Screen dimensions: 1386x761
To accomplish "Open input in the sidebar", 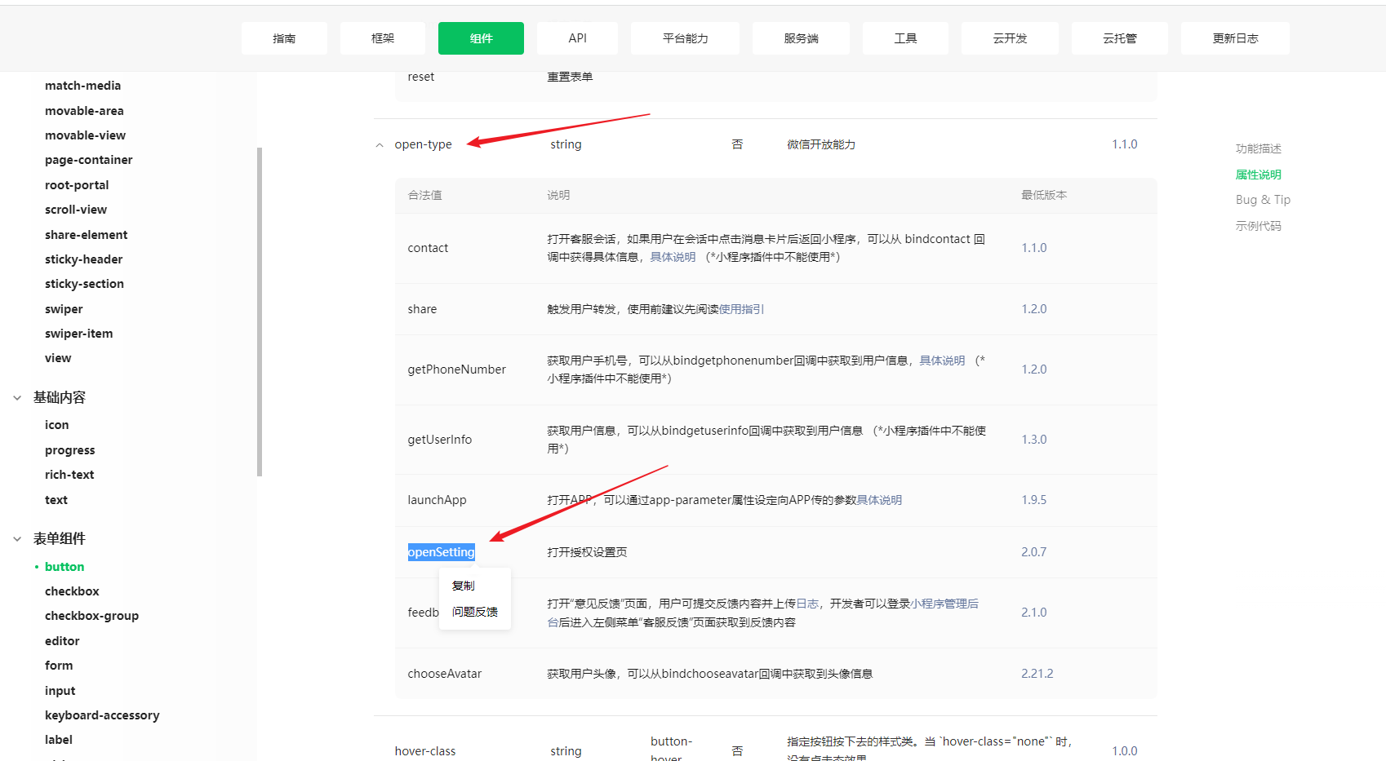I will click(60, 691).
